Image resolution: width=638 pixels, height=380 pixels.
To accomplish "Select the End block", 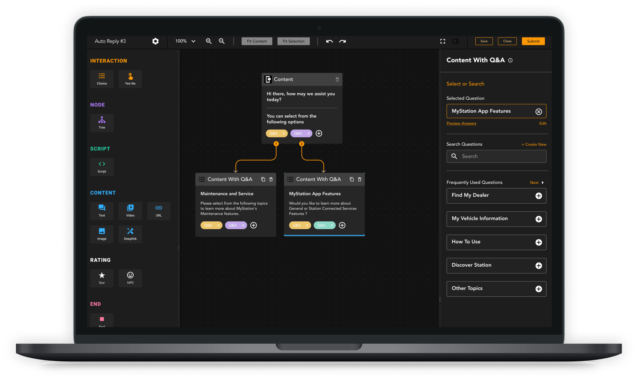I will pos(102,320).
